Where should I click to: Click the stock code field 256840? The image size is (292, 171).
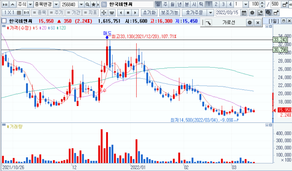[x=69, y=4]
